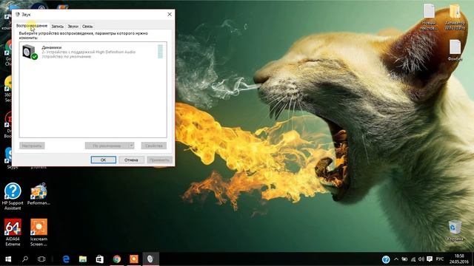Open the Skype desktop shortcut
Image resolution: width=474 pixels, height=266 pixels.
tap(9, 157)
